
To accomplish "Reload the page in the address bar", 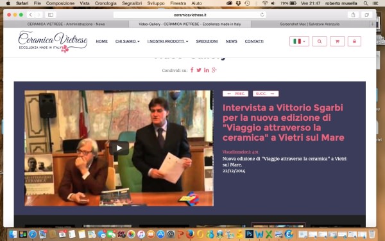I will 262,15.
